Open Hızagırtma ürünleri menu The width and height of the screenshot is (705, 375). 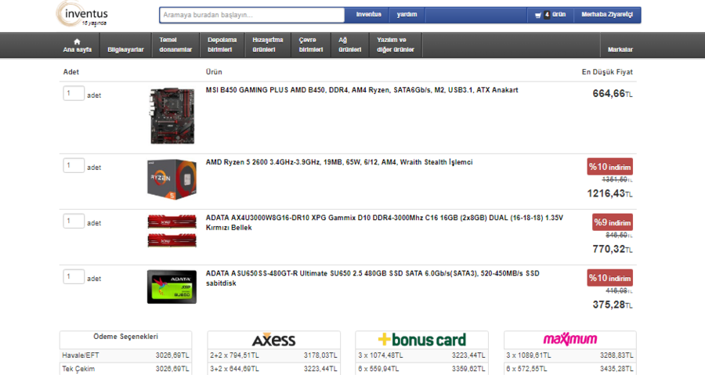click(268, 45)
